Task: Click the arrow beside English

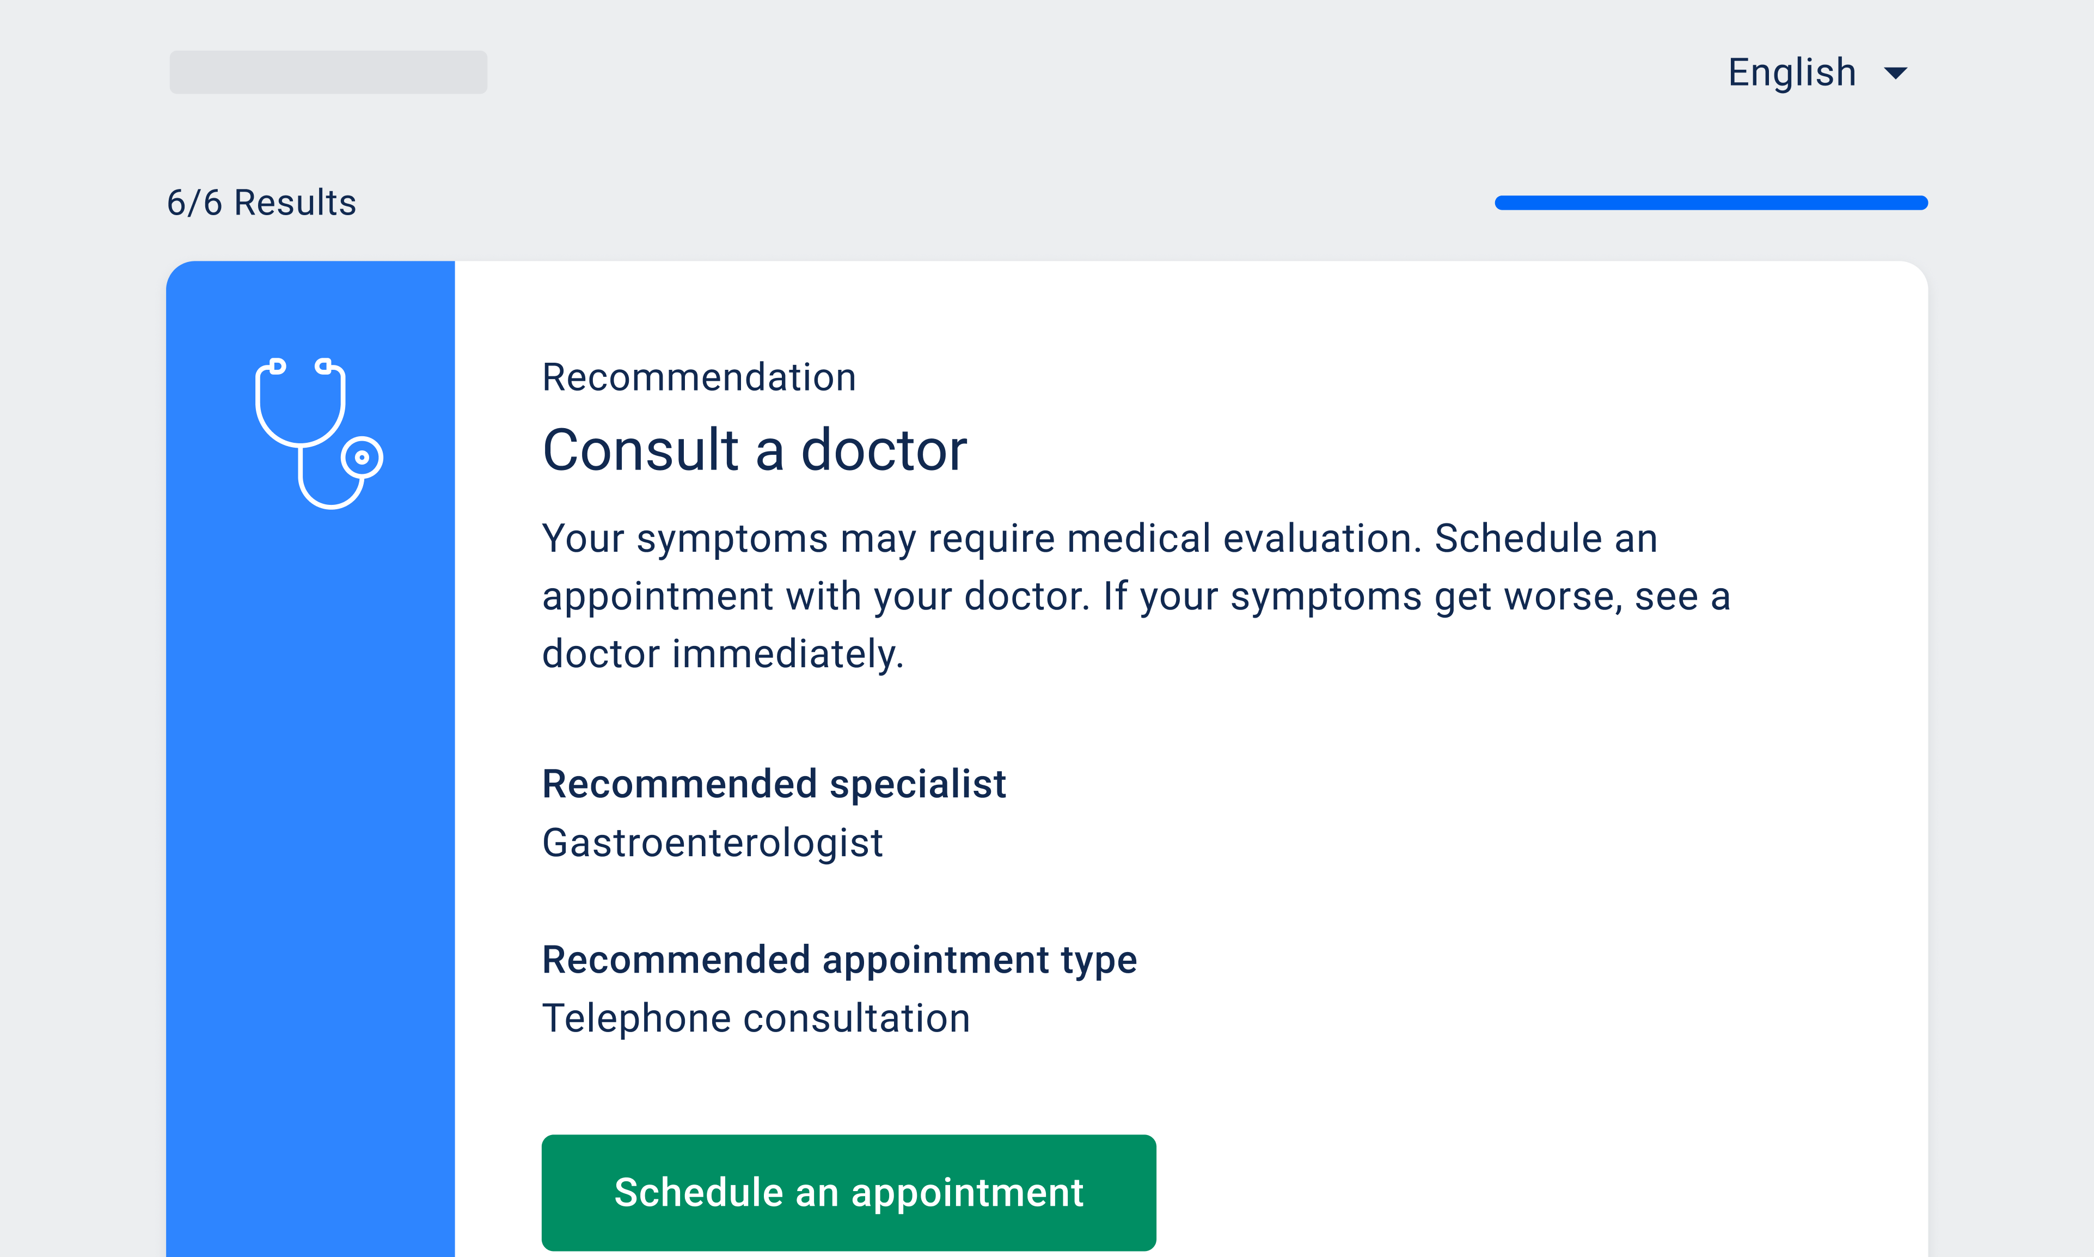Action: [1895, 73]
